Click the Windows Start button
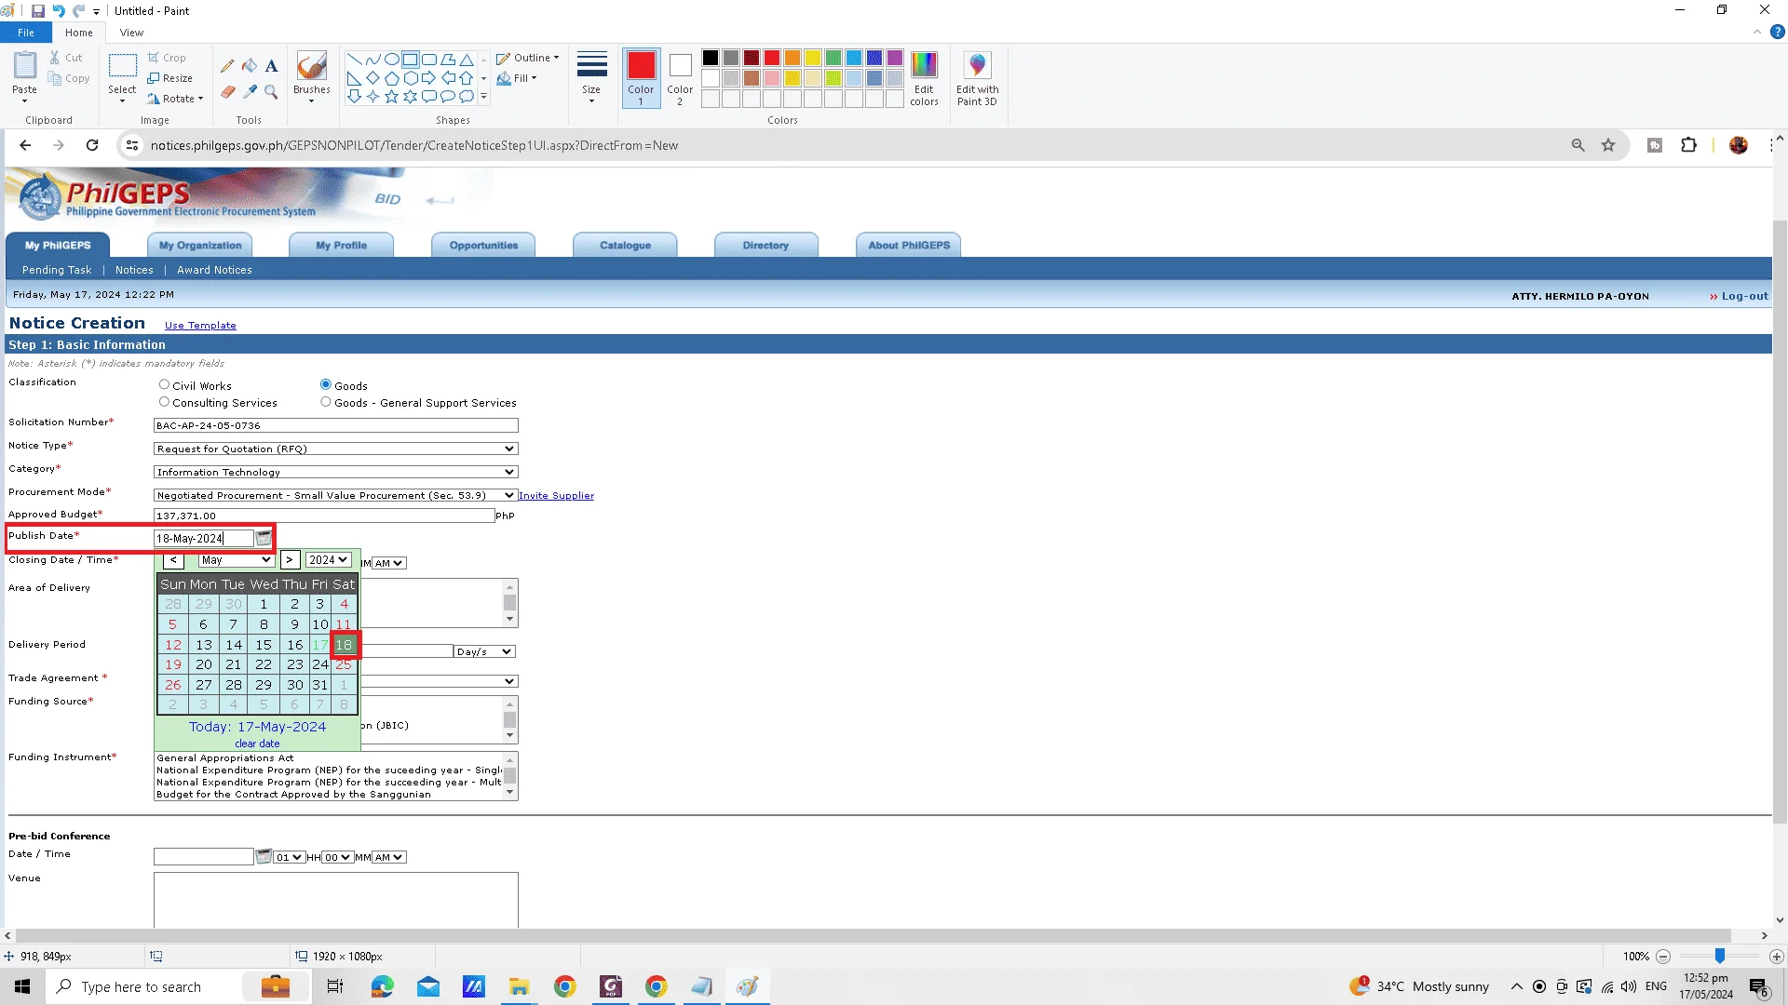1788x1005 pixels. click(x=22, y=986)
